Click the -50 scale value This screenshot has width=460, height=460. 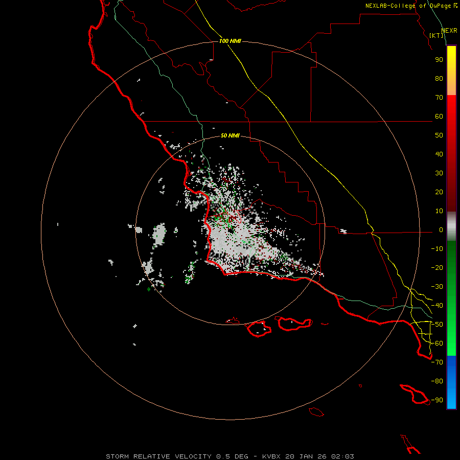437,325
